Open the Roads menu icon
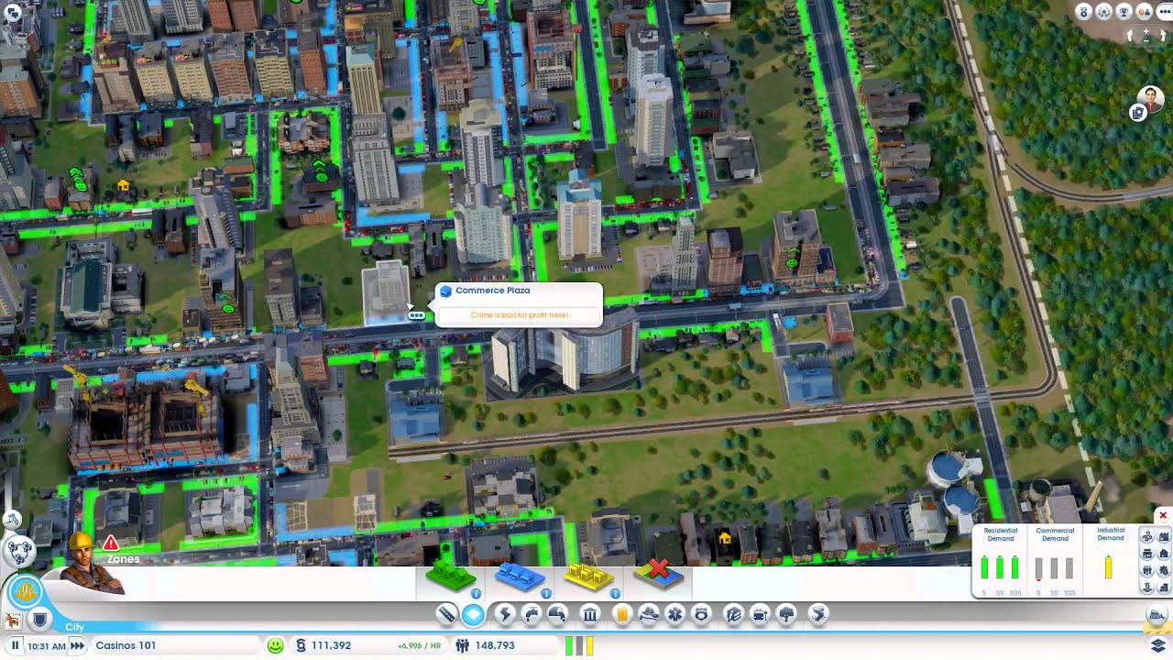The height and width of the screenshot is (660, 1173). pos(446,614)
